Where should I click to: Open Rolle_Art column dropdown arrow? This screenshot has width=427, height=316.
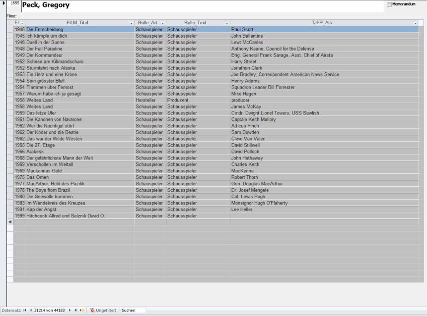tap(162, 23)
